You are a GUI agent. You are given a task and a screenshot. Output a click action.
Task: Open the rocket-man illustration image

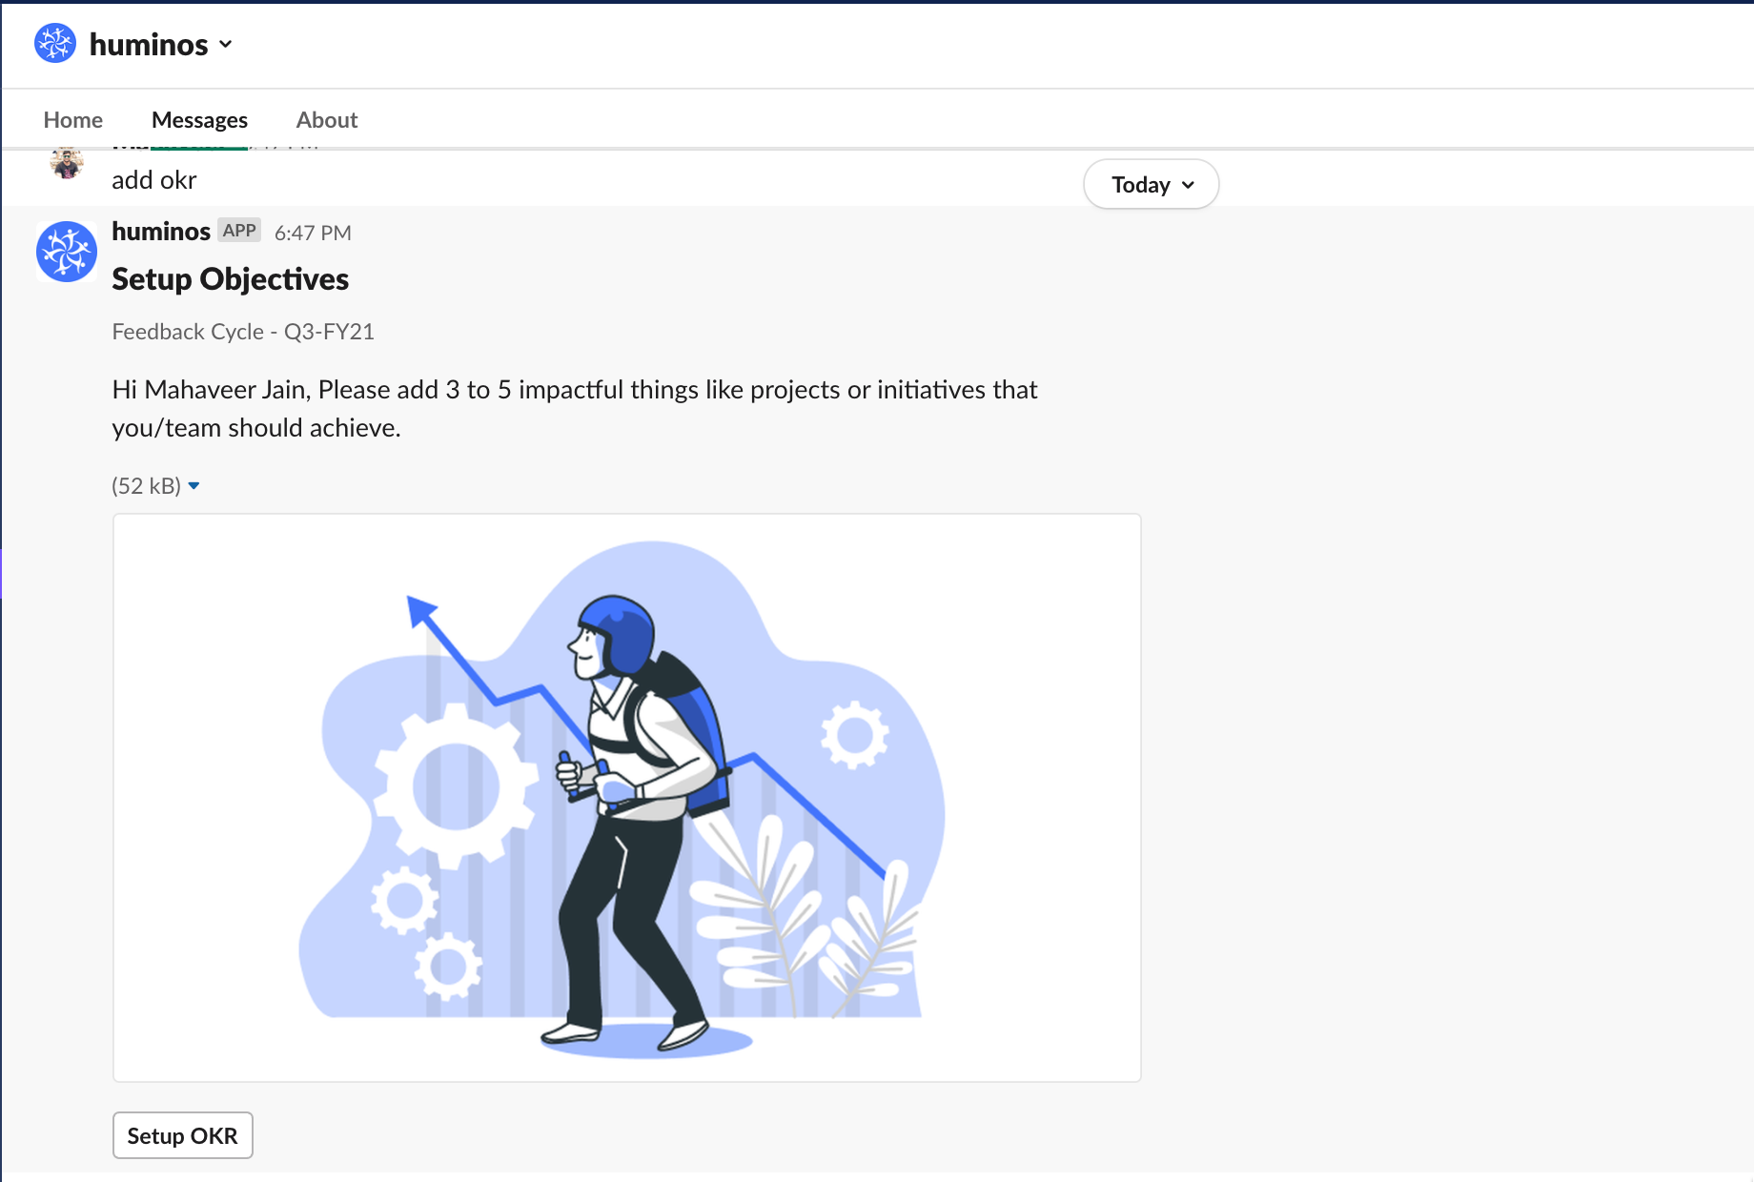pos(627,798)
